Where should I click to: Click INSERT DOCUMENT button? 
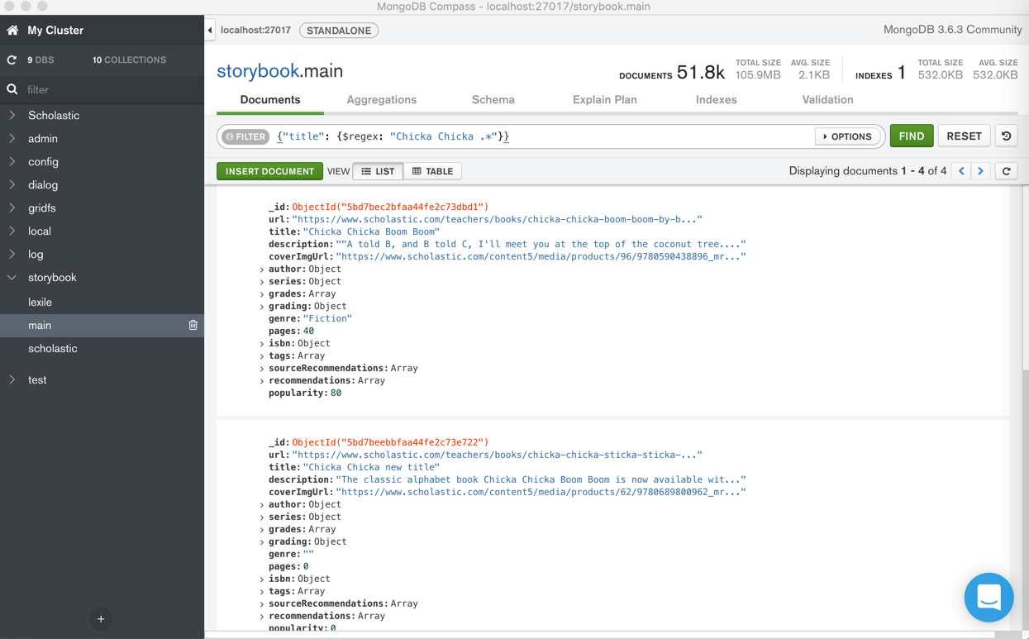point(269,171)
